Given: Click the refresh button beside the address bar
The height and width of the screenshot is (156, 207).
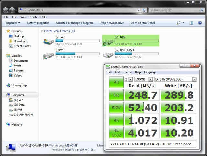Looking at the screenshot, I should pyautogui.click(x=144, y=10).
